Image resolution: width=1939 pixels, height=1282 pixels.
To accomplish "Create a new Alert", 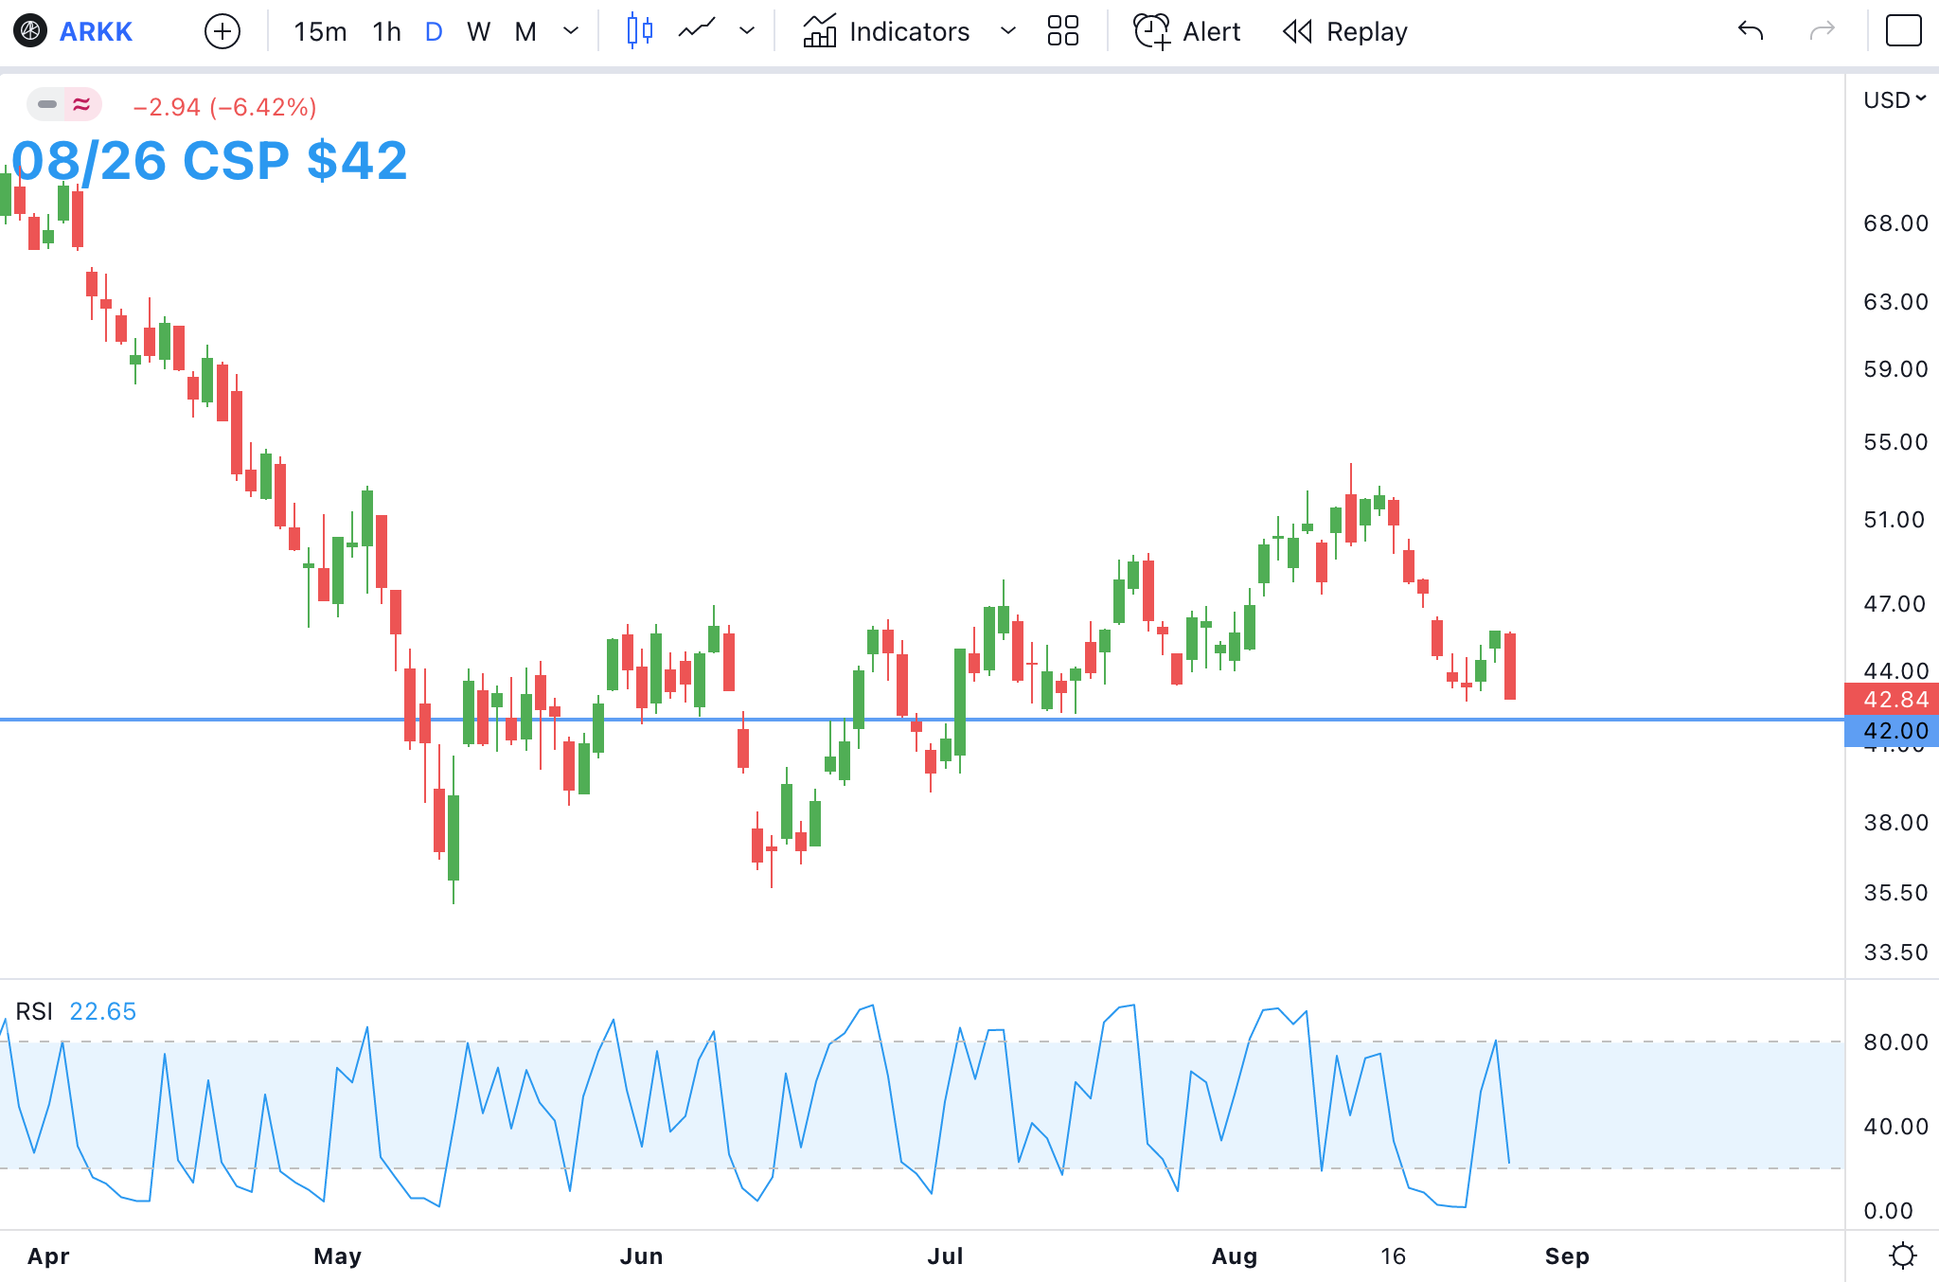I will (1187, 31).
